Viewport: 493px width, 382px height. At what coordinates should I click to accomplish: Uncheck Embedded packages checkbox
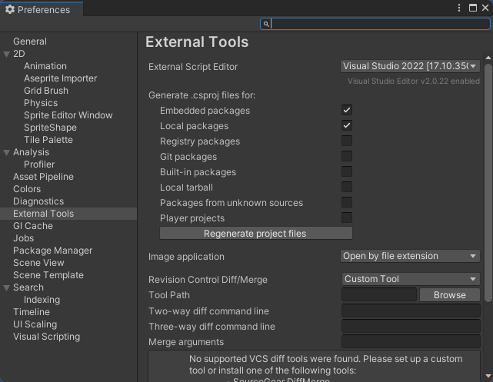pyautogui.click(x=347, y=110)
